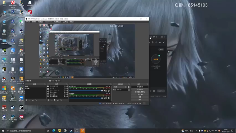Remove selected source with minus icon
Viewport: 236px width, 133px height.
click(x=51, y=100)
